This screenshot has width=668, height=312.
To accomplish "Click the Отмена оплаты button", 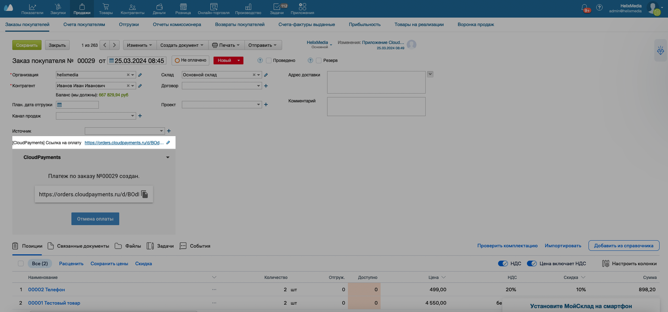I will [95, 219].
